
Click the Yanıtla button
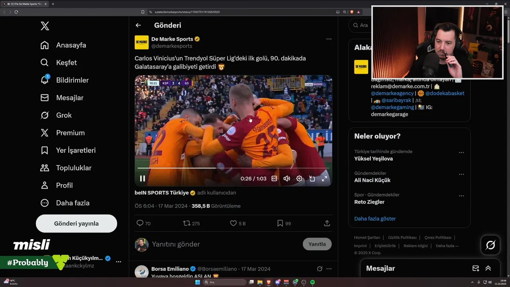pos(317,244)
